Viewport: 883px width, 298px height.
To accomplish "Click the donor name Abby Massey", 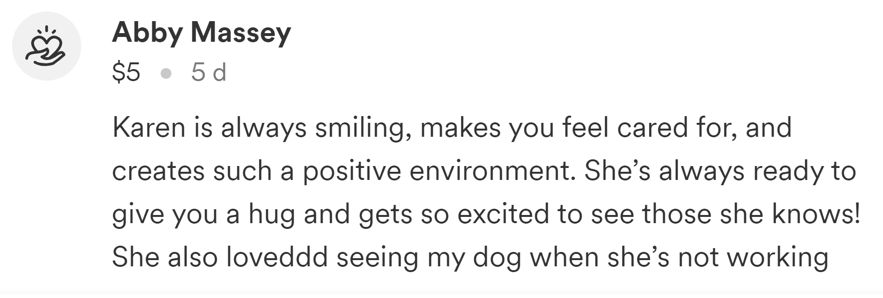I will (x=202, y=33).
